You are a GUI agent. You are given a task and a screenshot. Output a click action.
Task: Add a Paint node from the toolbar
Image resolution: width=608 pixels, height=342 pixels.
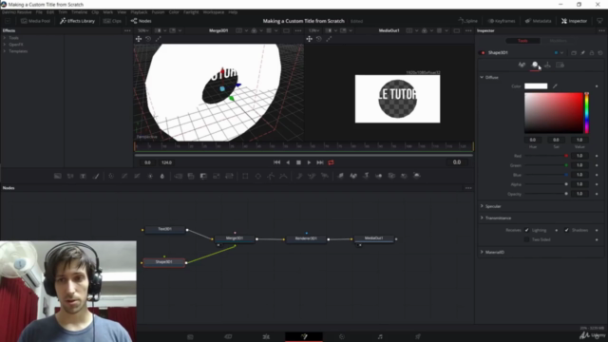tap(96, 176)
